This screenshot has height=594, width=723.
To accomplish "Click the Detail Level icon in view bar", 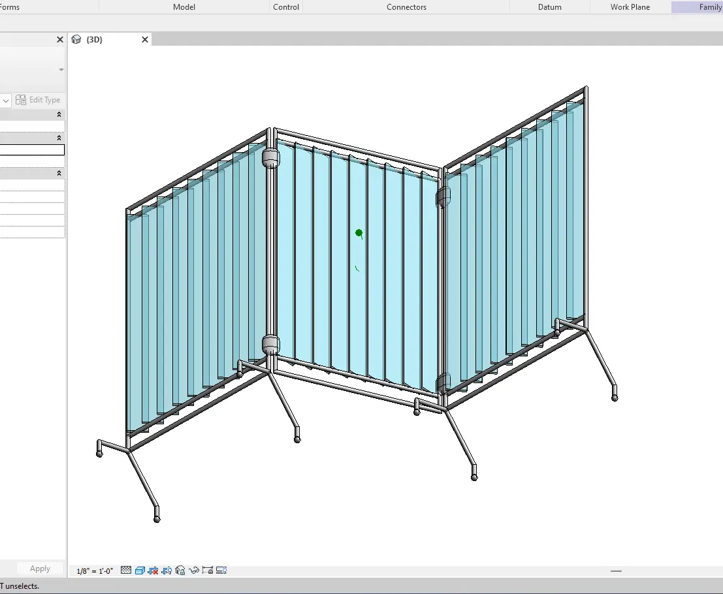I will [127, 571].
